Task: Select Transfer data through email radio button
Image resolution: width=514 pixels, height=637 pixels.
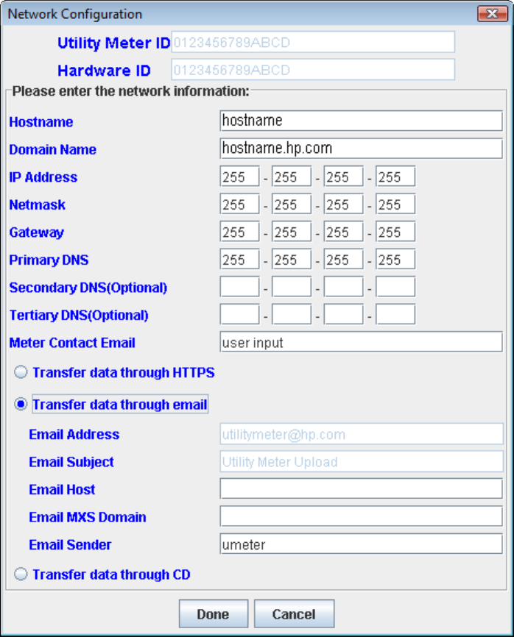Action: pos(21,405)
